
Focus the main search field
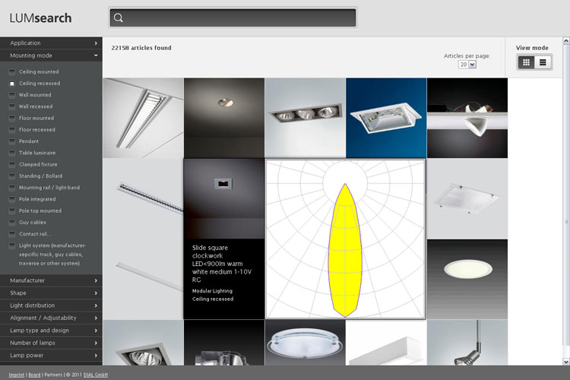pos(233,17)
